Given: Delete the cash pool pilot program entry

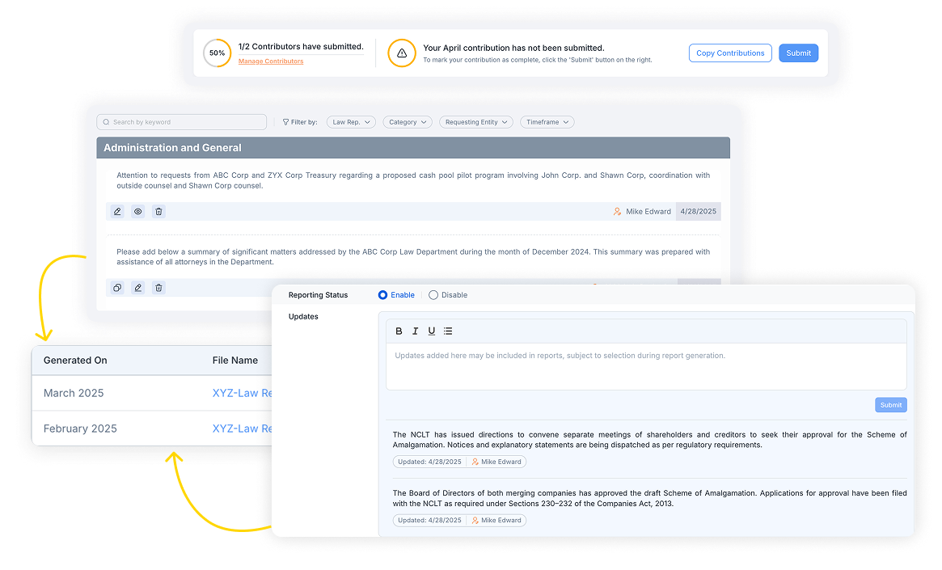Looking at the screenshot, I should (x=158, y=211).
